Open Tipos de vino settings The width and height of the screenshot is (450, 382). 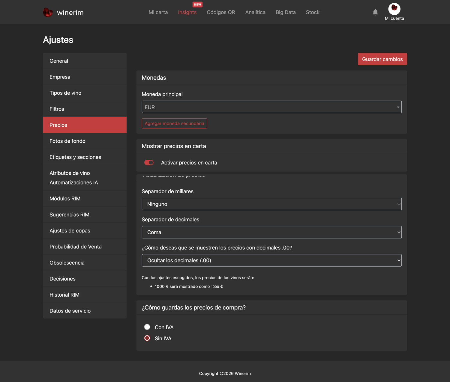tap(85, 93)
